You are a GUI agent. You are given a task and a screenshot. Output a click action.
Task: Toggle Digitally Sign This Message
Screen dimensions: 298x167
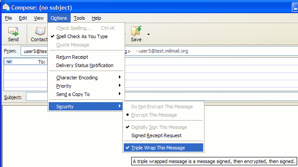pos(163,127)
